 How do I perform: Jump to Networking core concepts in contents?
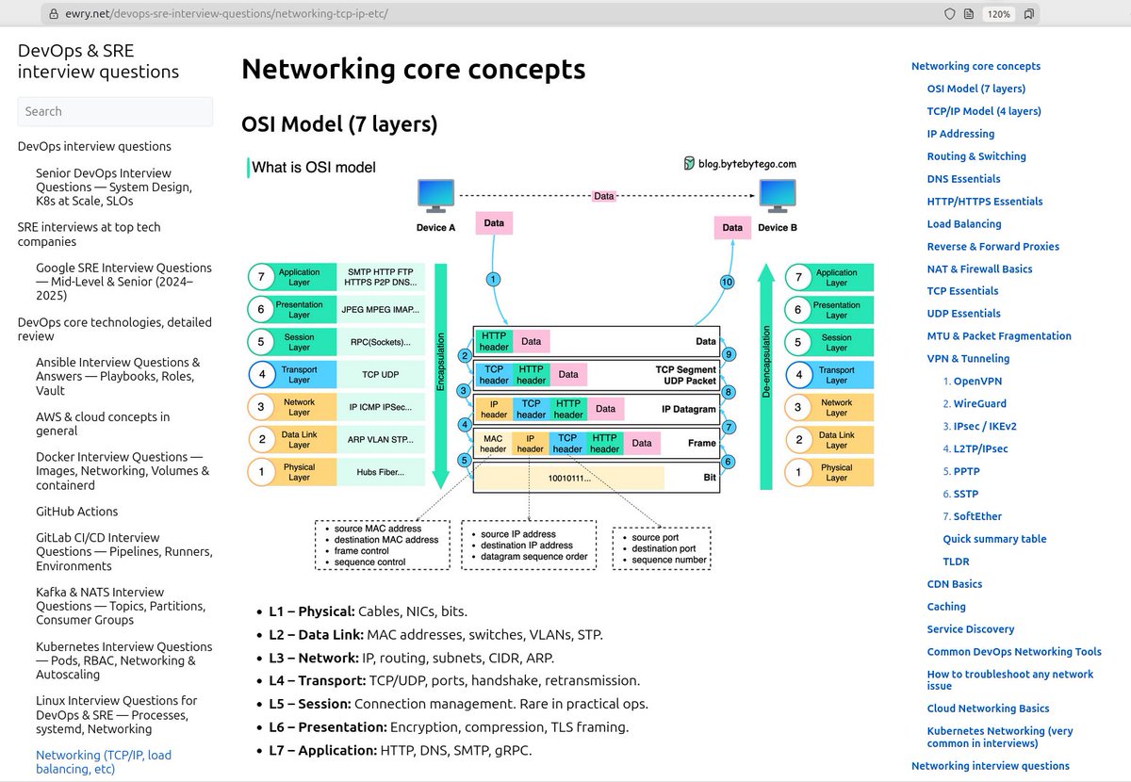(975, 66)
